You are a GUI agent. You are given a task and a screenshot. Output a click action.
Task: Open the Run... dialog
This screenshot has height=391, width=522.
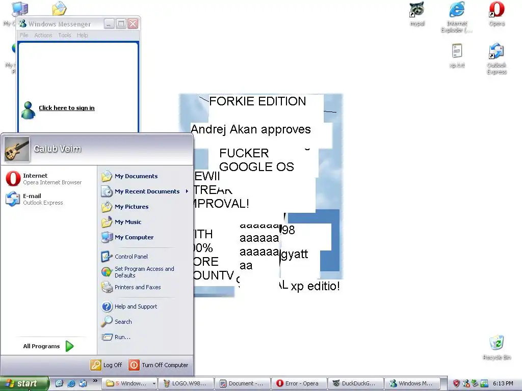point(116,337)
